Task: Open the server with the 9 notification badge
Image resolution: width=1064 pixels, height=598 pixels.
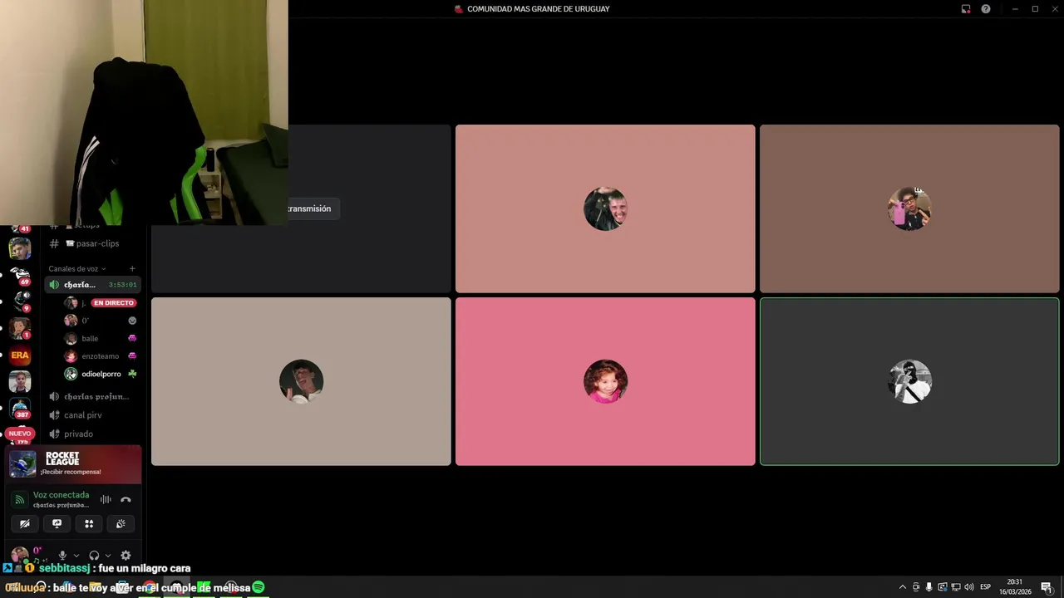Action: point(20,301)
